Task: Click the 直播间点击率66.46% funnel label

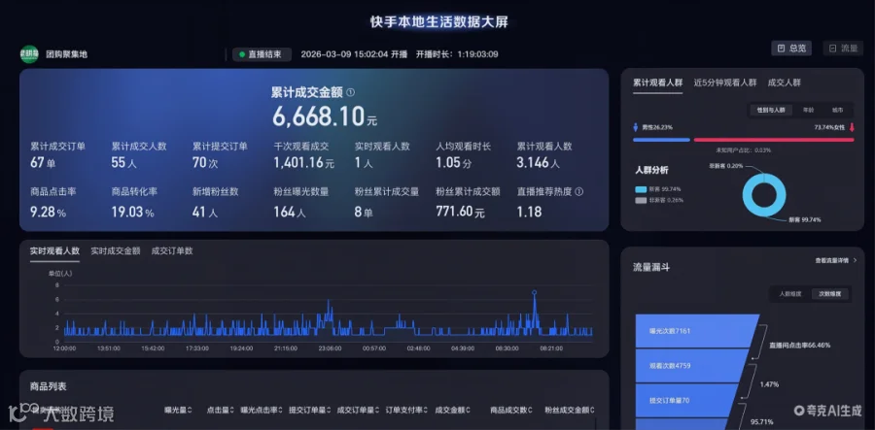Action: coord(800,346)
